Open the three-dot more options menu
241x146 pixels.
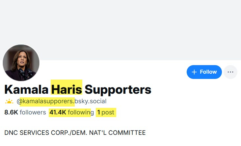tap(230, 72)
